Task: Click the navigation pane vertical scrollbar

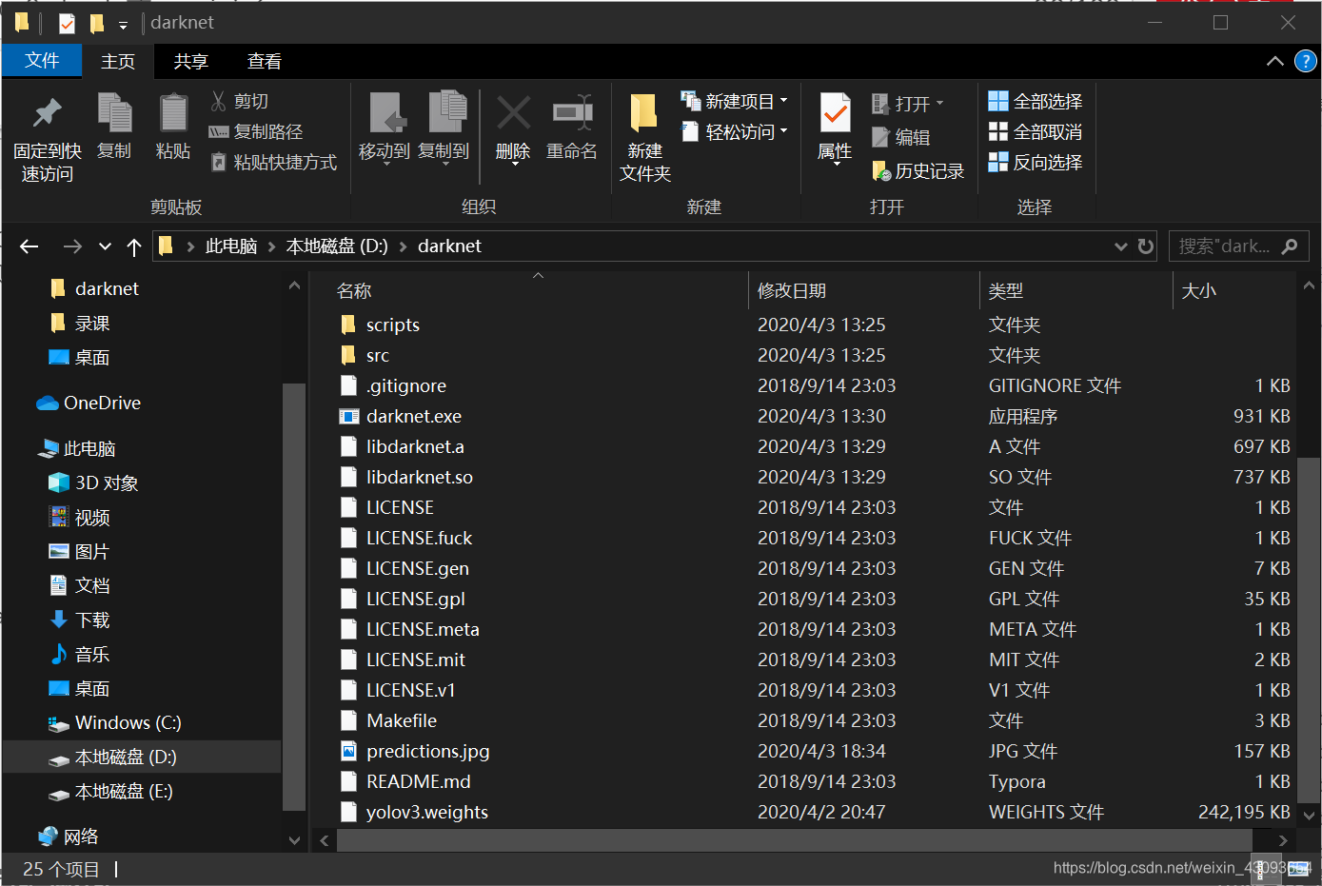Action: tap(294, 597)
